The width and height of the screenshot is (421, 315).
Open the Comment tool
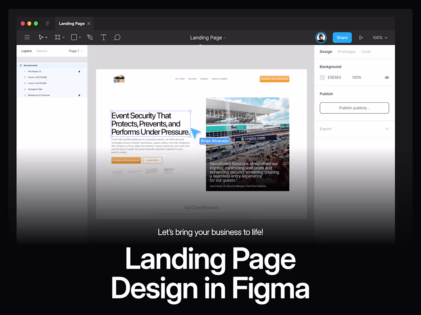[x=117, y=37]
